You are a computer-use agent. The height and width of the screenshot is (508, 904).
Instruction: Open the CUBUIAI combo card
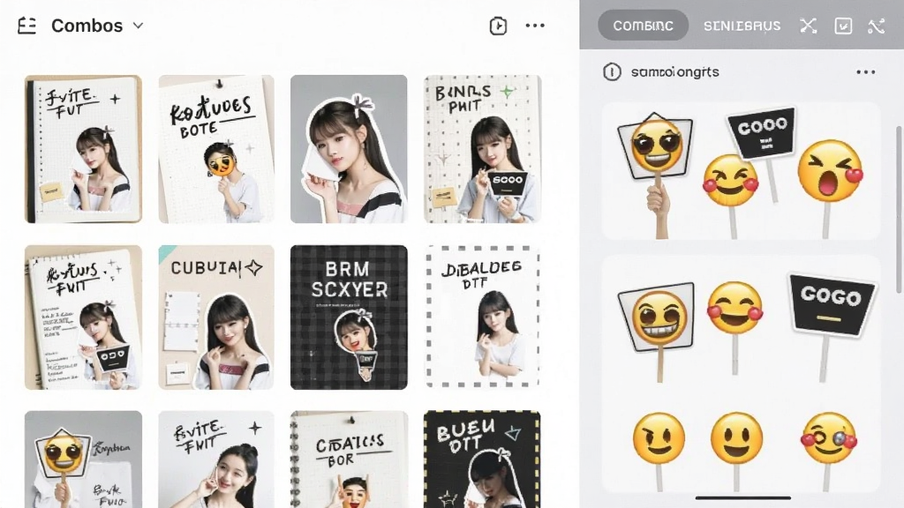point(216,317)
